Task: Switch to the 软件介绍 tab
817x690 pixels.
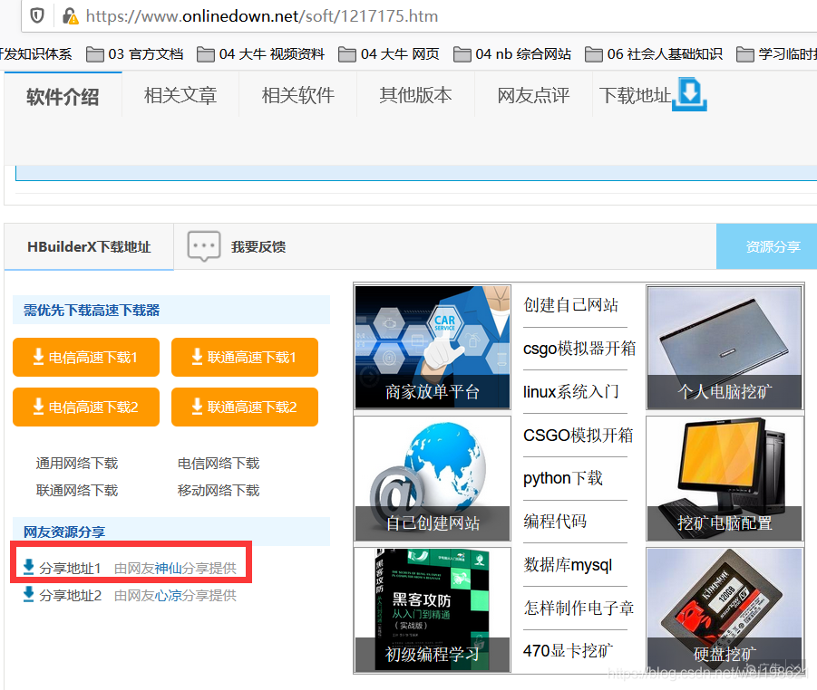Action: [x=63, y=96]
